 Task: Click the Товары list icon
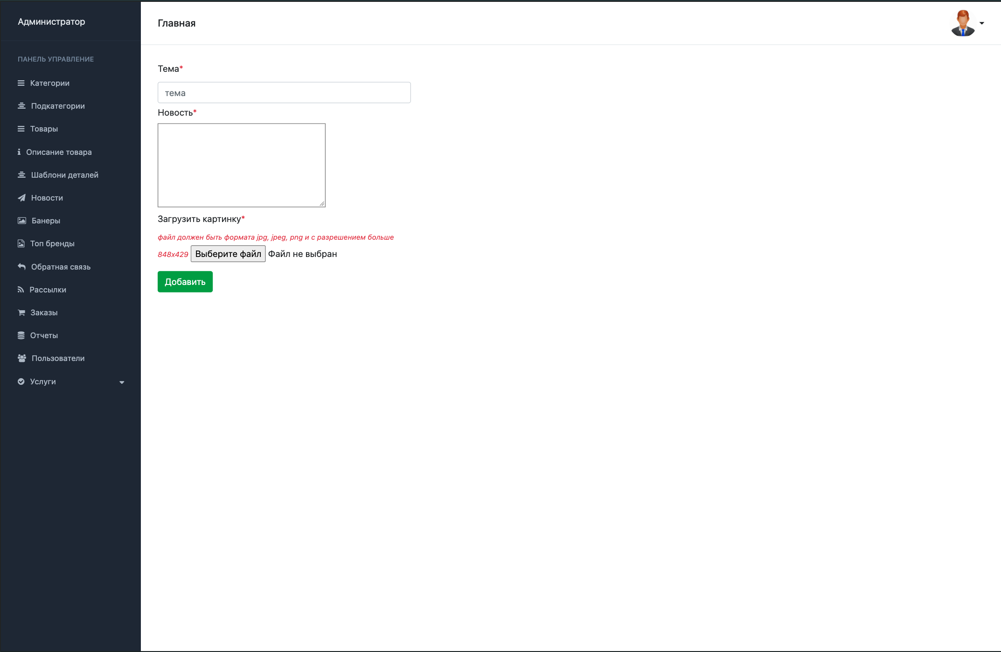(21, 129)
